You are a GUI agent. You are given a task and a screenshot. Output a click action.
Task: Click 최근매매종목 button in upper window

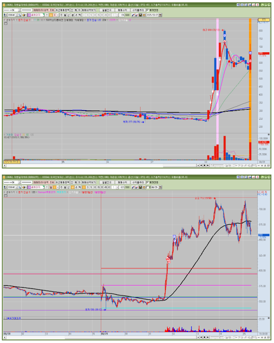[x=63, y=10]
